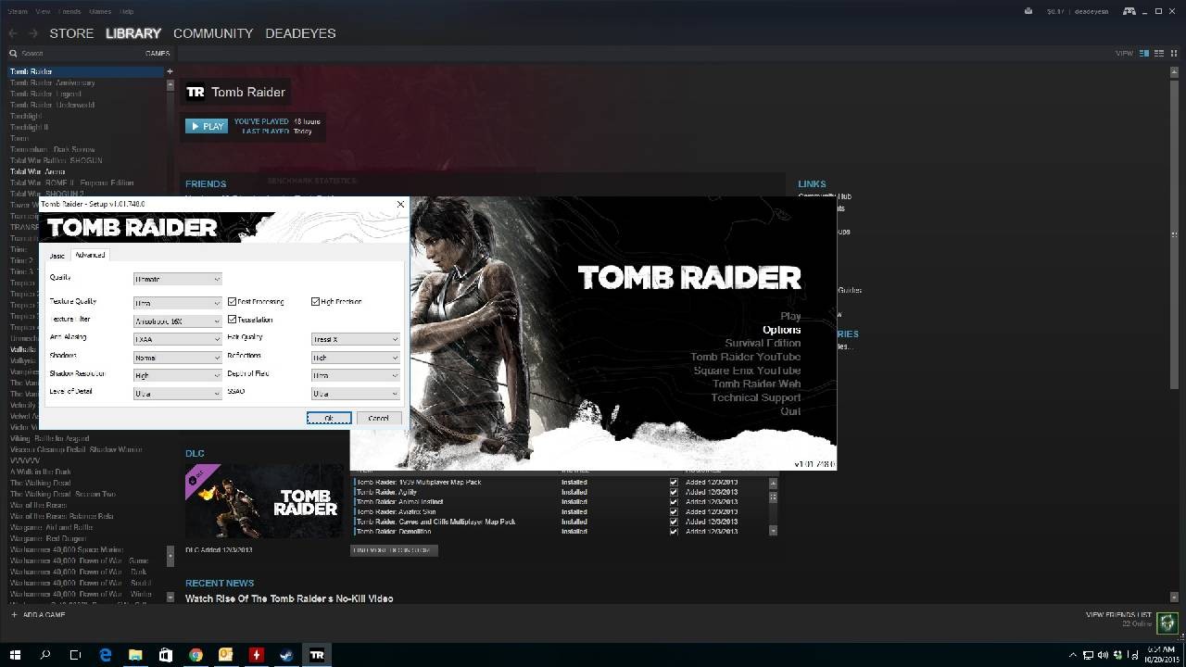Image resolution: width=1186 pixels, height=667 pixels.
Task: Uncheck the High Precision option
Action: tap(315, 301)
